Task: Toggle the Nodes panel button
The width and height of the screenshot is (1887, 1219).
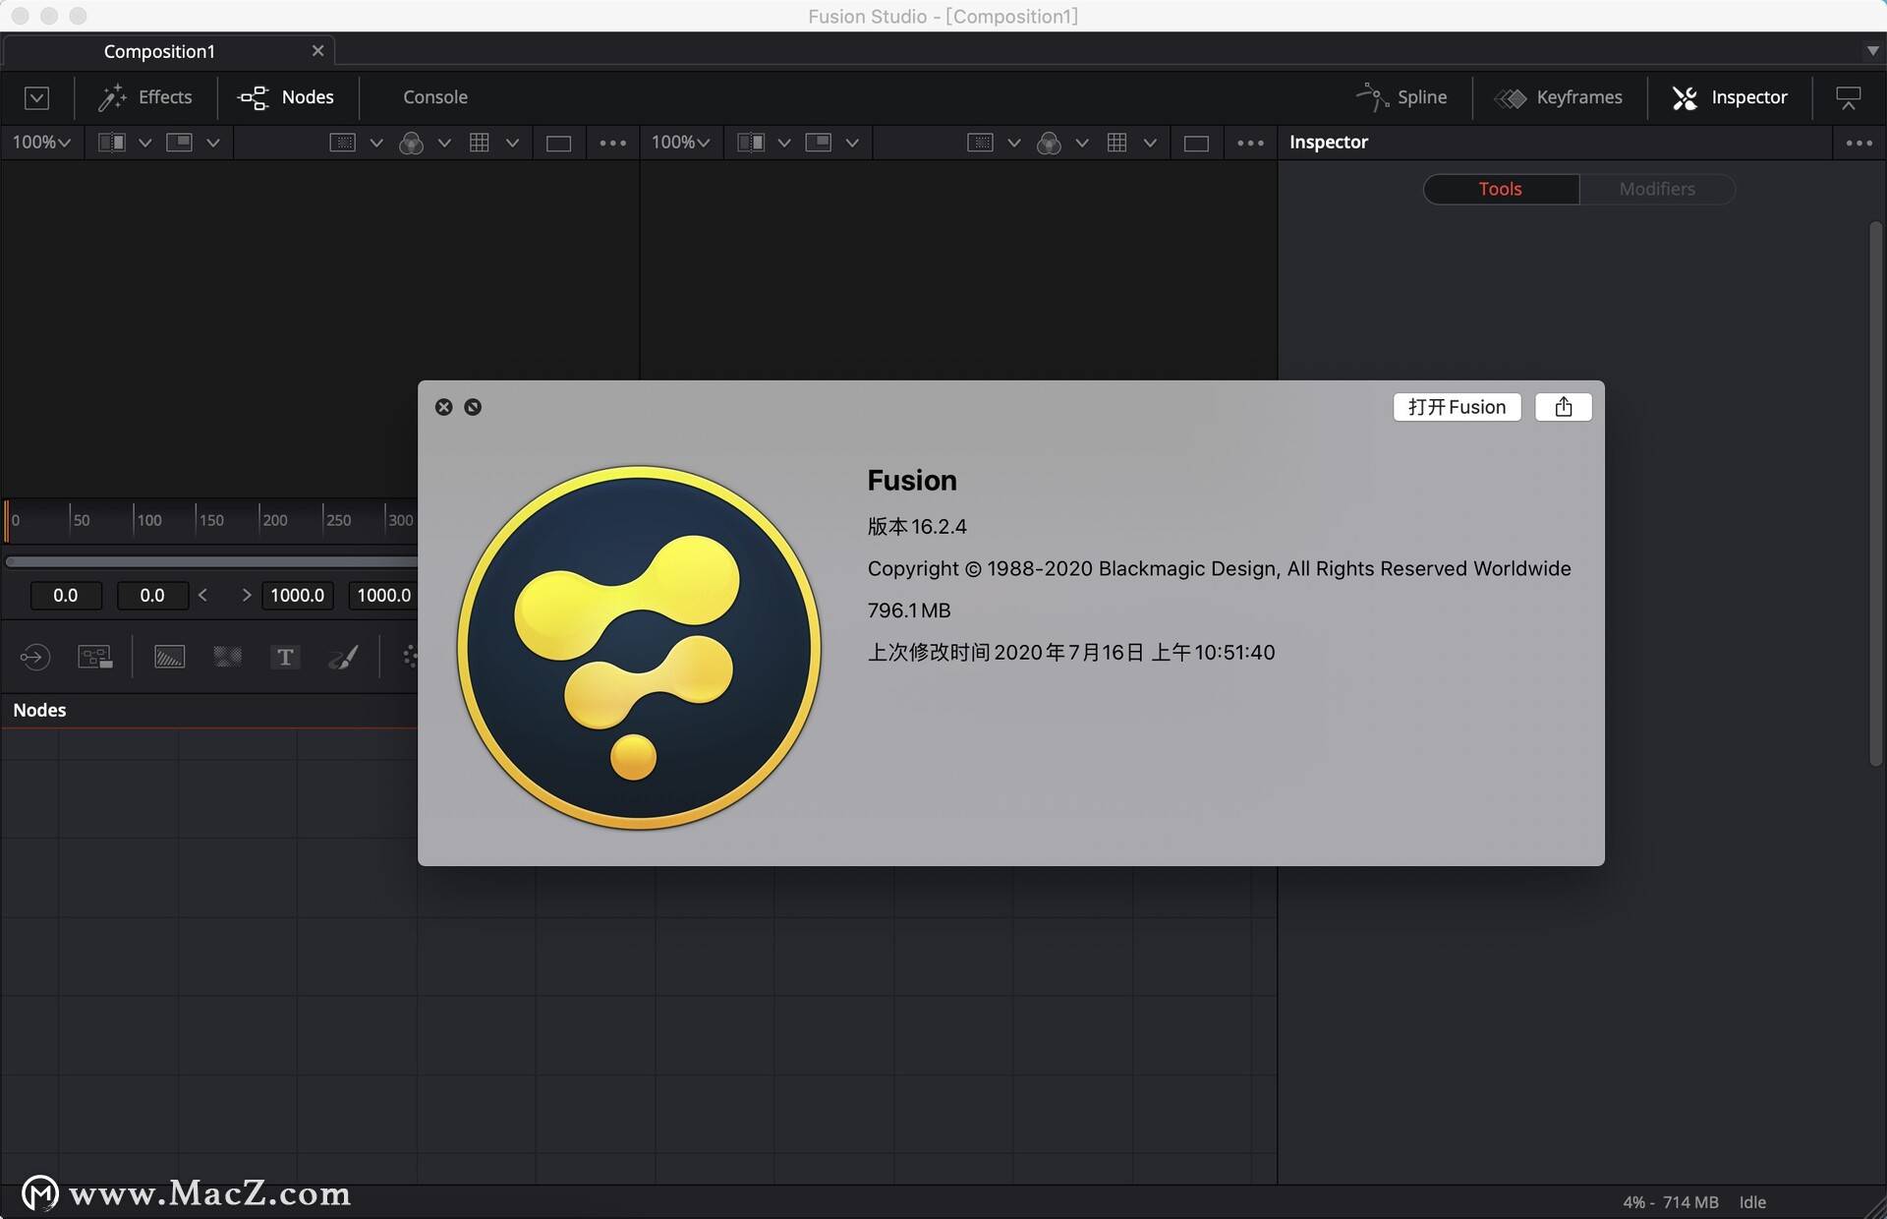Action: 286,97
